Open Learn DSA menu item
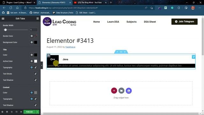 click(x=113, y=22)
